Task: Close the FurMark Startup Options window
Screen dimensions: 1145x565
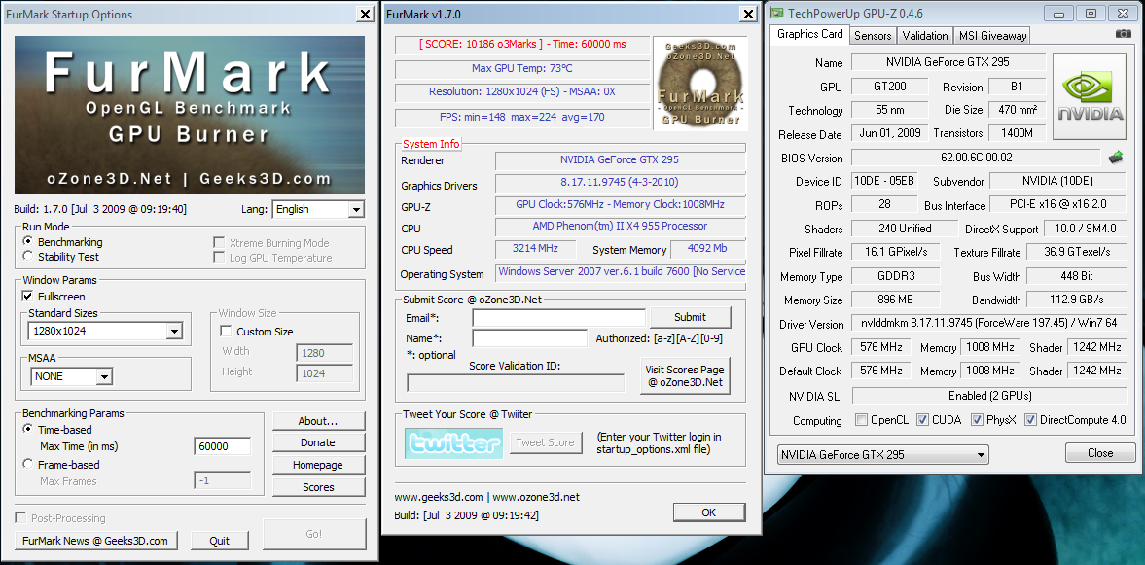Action: pyautogui.click(x=365, y=14)
